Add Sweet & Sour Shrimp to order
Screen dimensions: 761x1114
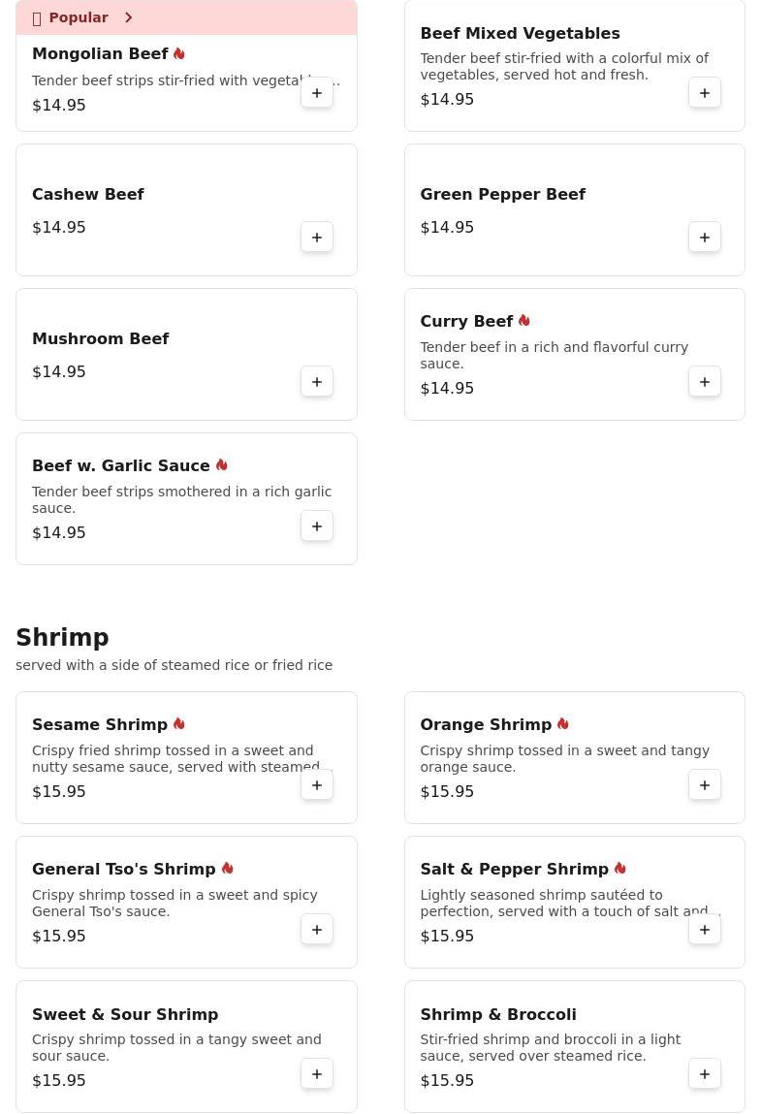tap(317, 1074)
